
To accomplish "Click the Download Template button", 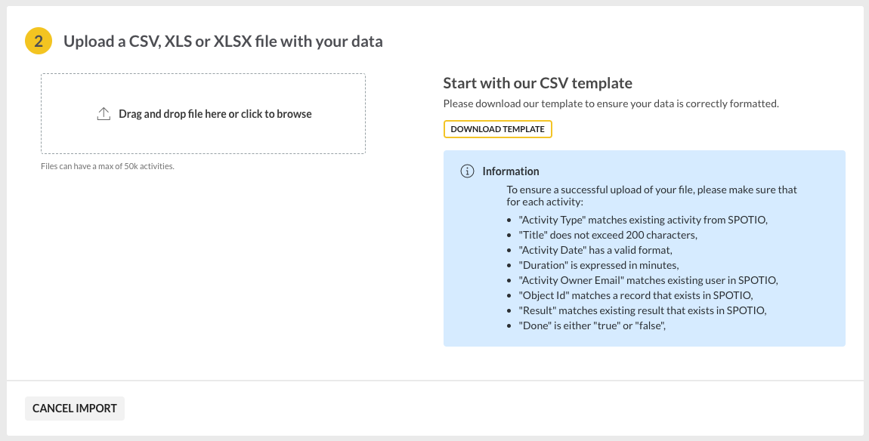I will tap(498, 129).
